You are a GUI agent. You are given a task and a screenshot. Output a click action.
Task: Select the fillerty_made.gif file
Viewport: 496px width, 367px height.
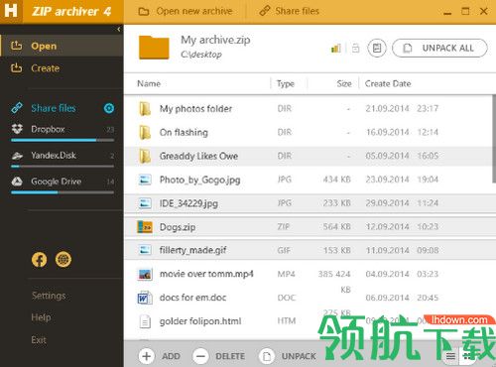click(x=310, y=250)
